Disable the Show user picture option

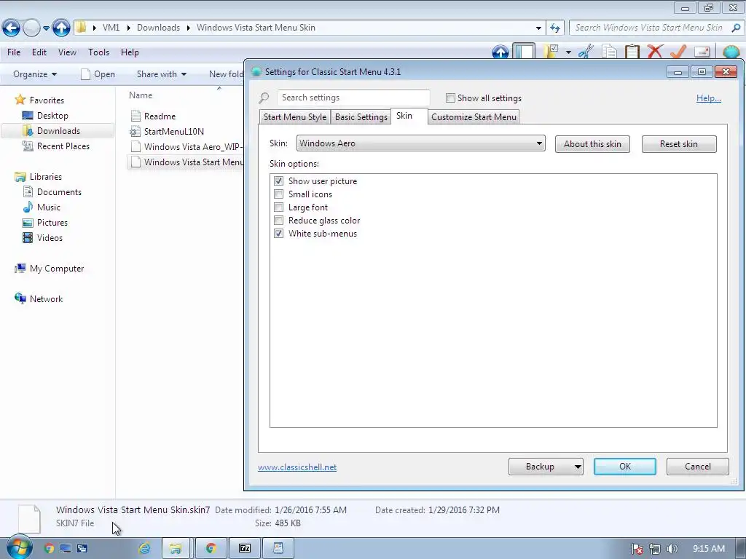pyautogui.click(x=278, y=181)
